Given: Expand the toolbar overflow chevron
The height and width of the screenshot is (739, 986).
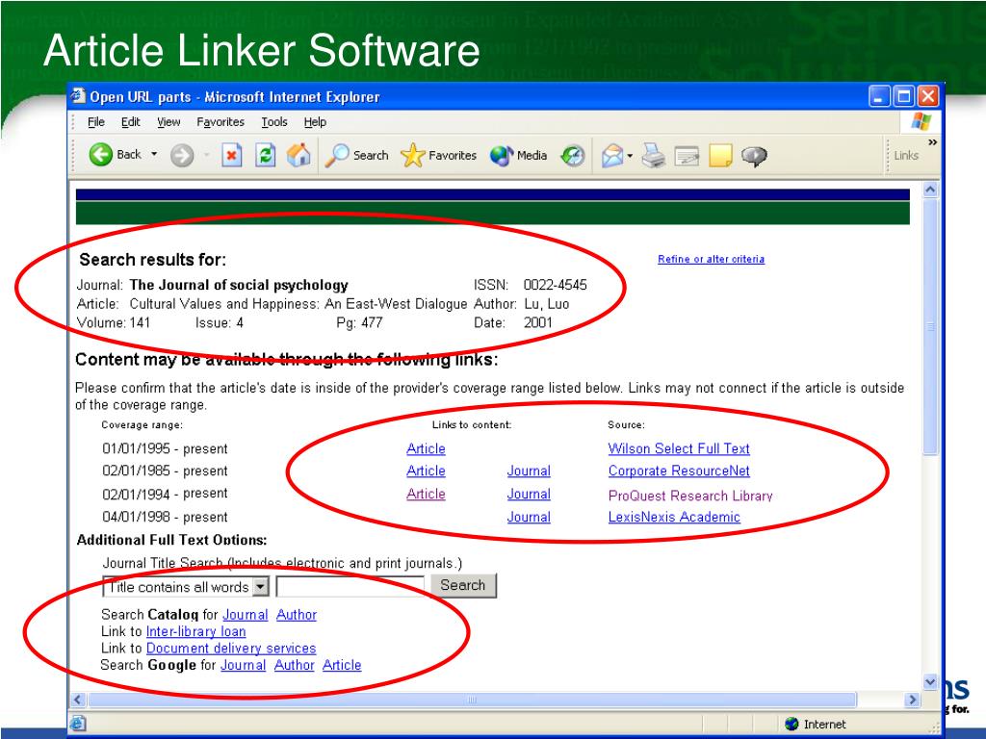Looking at the screenshot, I should point(932,142).
